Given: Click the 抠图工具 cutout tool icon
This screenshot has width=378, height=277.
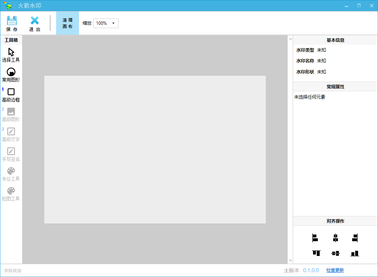Looking at the screenshot, I should (x=11, y=191).
